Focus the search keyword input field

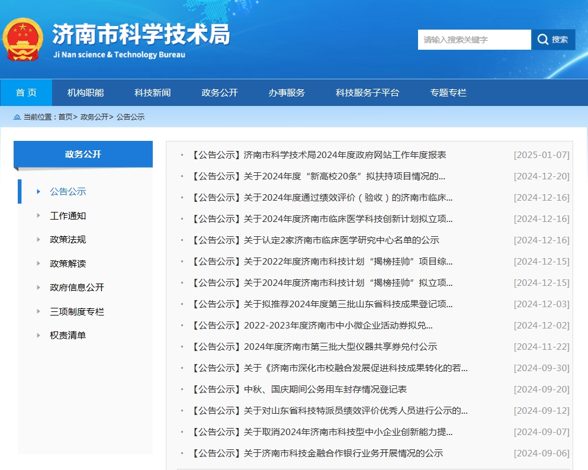click(x=474, y=40)
